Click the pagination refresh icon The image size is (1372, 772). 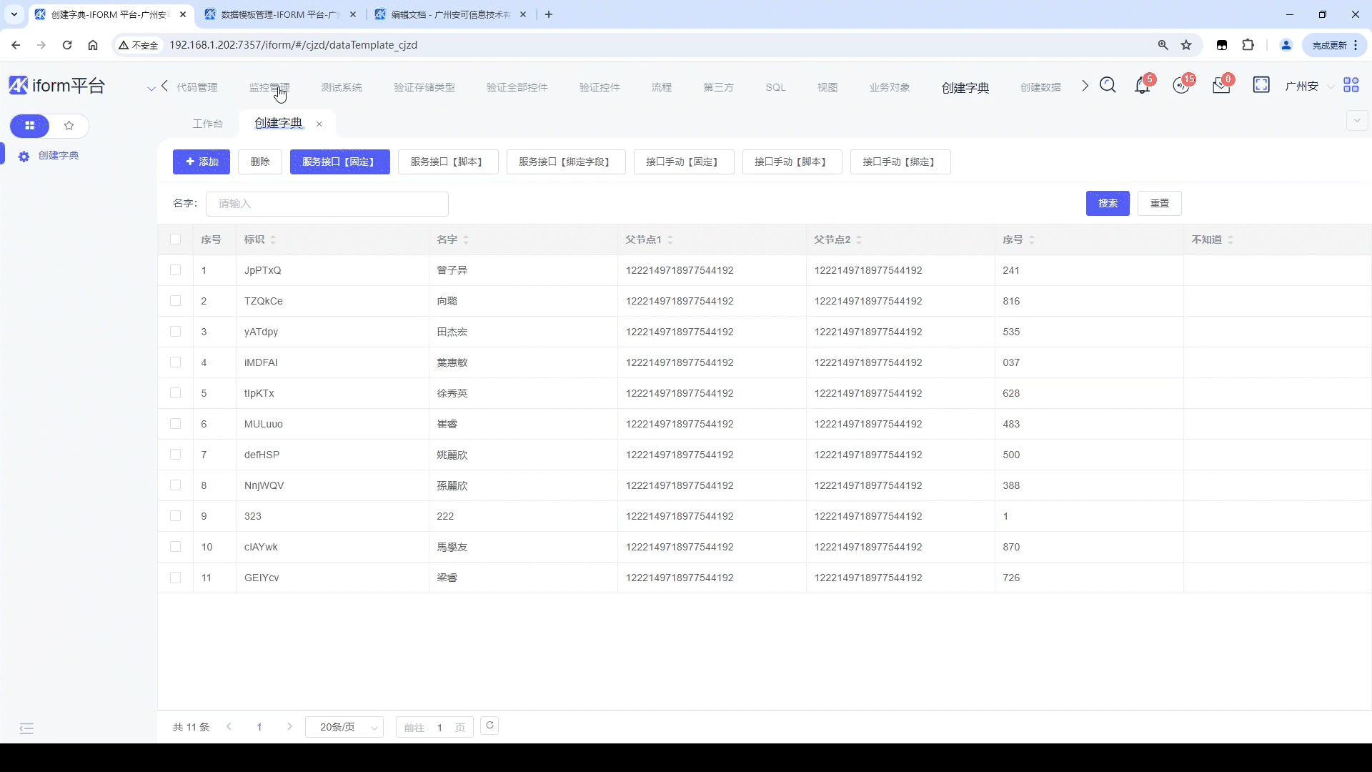tap(489, 726)
